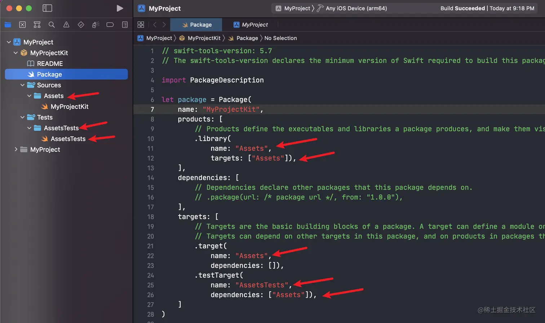Click gutter line number 7
This screenshot has height=323, width=545.
tap(152, 110)
